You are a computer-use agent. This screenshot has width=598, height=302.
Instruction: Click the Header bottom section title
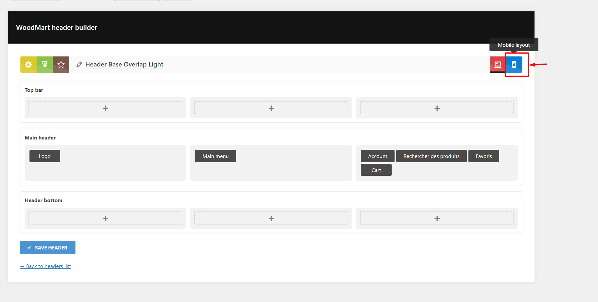[43, 200]
